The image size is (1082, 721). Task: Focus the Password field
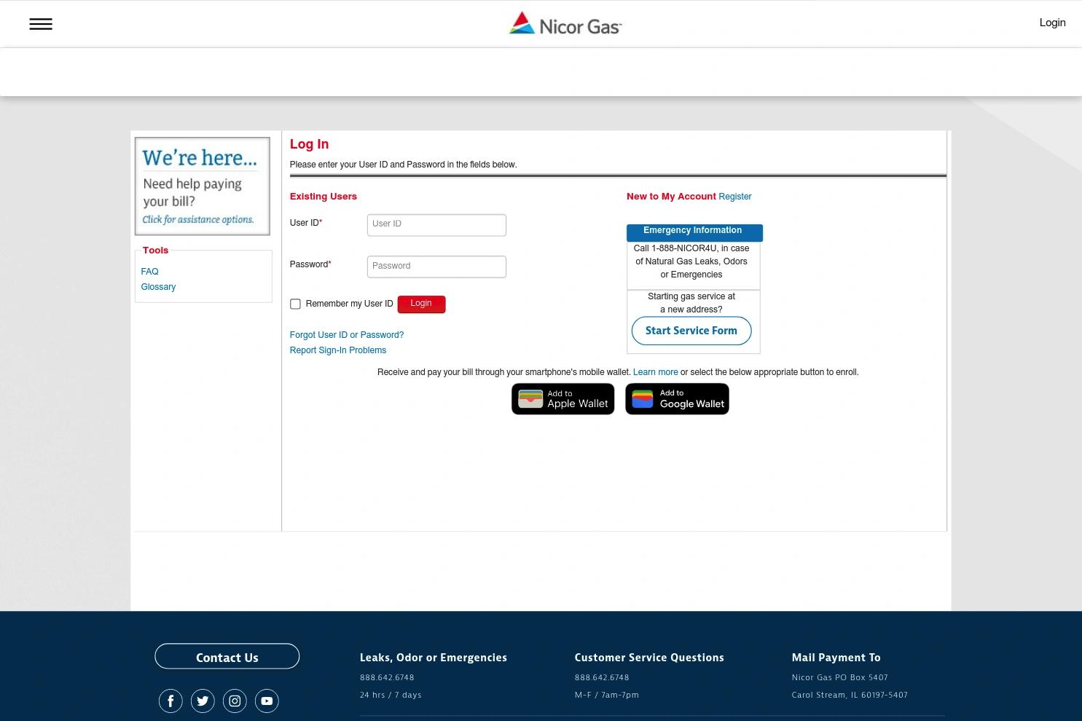pyautogui.click(x=436, y=267)
